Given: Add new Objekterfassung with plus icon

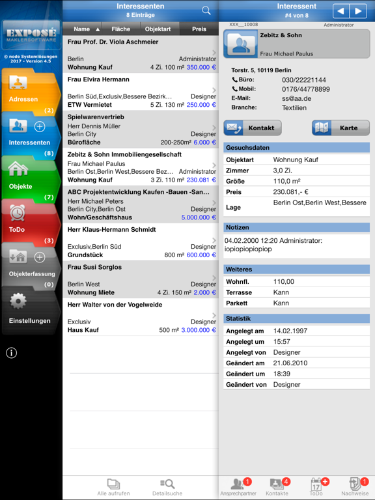Looking at the screenshot, I should (40, 257).
